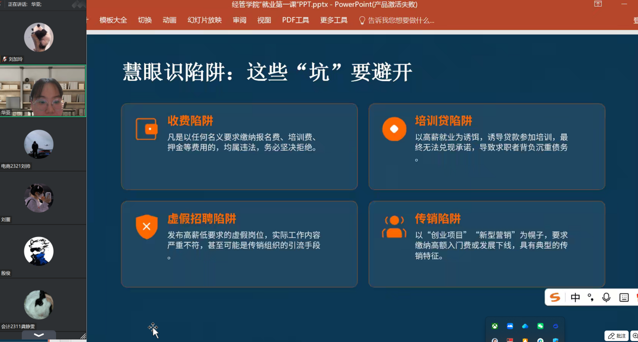Click 刘加玲's panda avatar
The height and width of the screenshot is (342, 638).
tap(39, 37)
